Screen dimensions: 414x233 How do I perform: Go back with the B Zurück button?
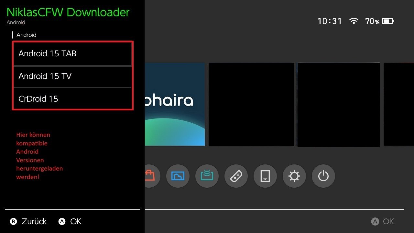[28, 221]
